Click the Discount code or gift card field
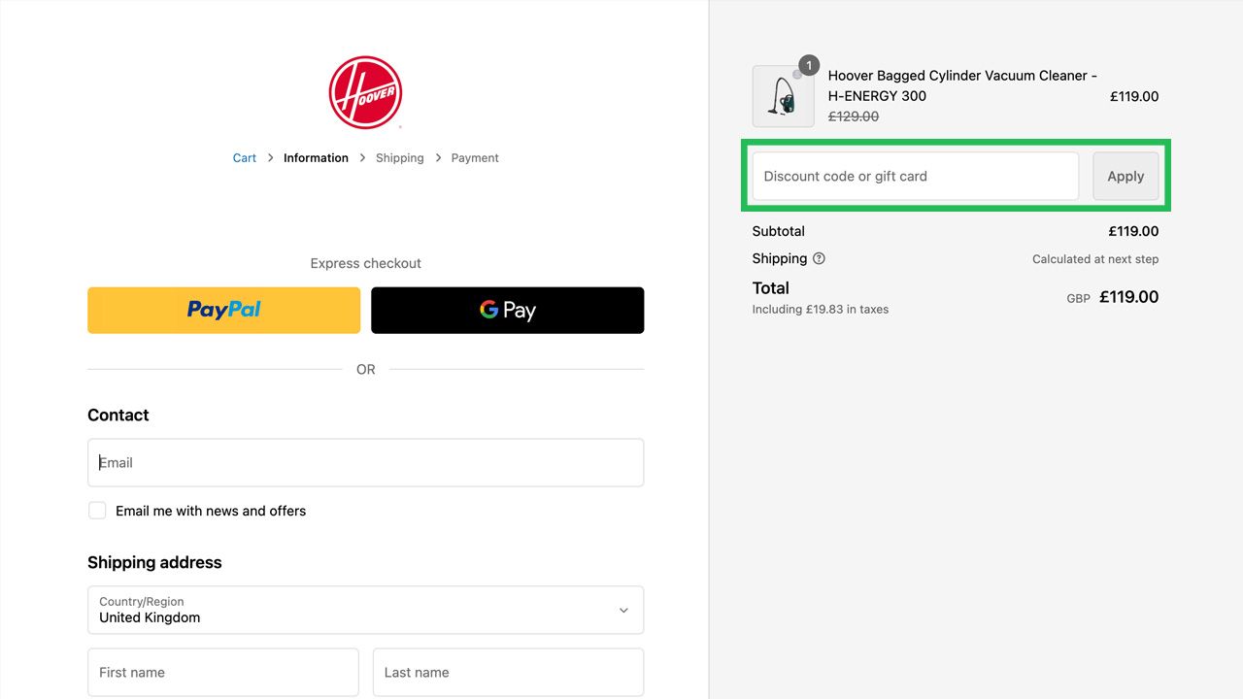Screen dimensions: 1243x699 tap(916, 176)
